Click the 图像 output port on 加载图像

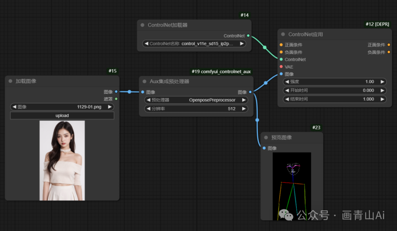(x=116, y=92)
